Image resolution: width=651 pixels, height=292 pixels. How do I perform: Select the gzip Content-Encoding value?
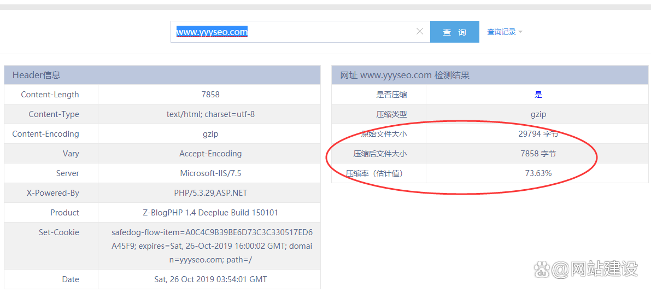[x=210, y=134]
